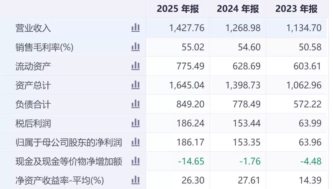Show bar chart for 流动资产
The width and height of the screenshot is (333, 189).
135,66
